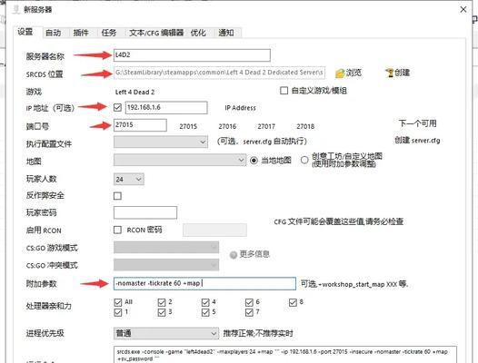Toggle processor affinity checkbox 1

pos(117,312)
